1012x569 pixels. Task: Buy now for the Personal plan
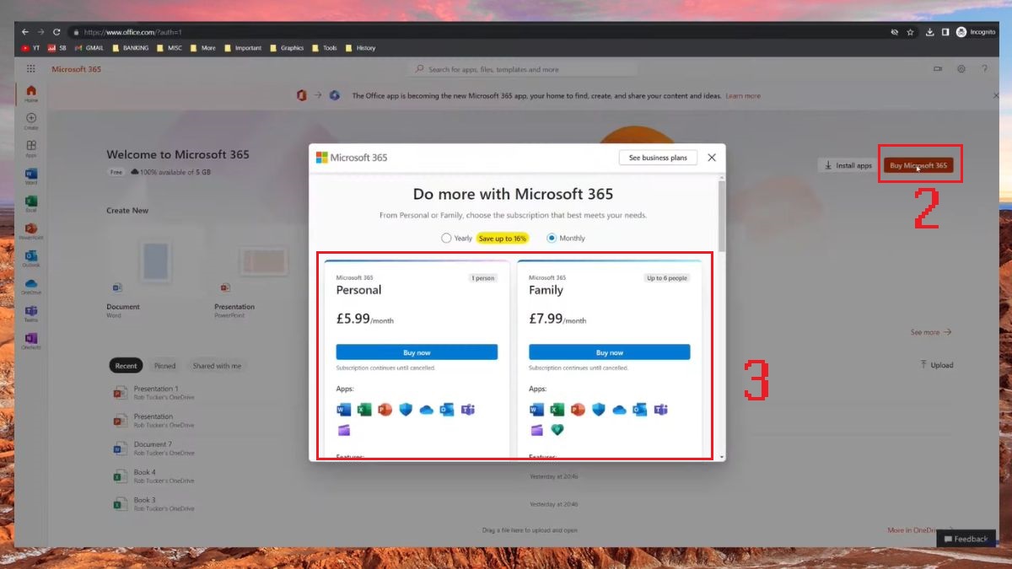click(417, 352)
